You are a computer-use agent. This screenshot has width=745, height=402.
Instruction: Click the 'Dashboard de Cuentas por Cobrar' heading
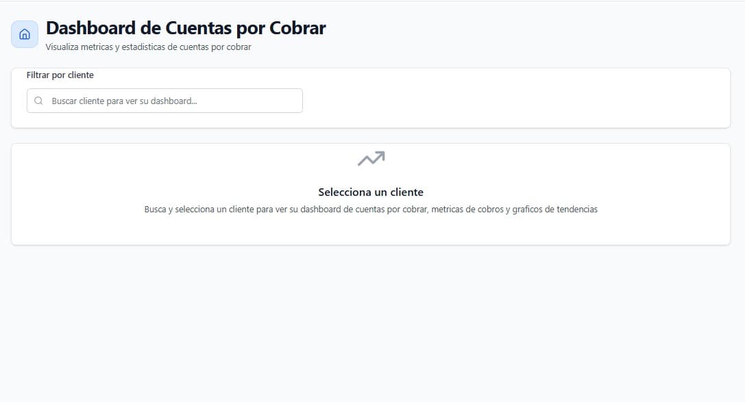[x=186, y=28]
